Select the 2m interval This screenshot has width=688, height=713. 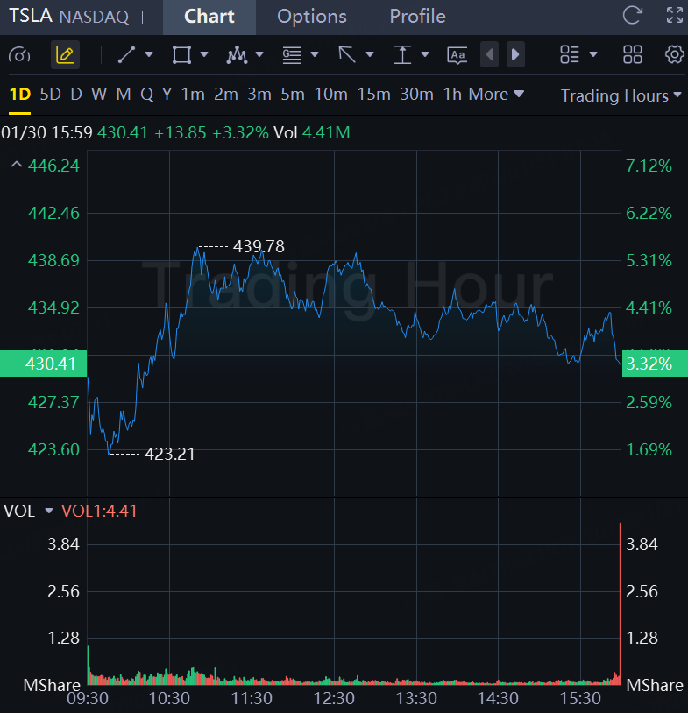(x=226, y=95)
